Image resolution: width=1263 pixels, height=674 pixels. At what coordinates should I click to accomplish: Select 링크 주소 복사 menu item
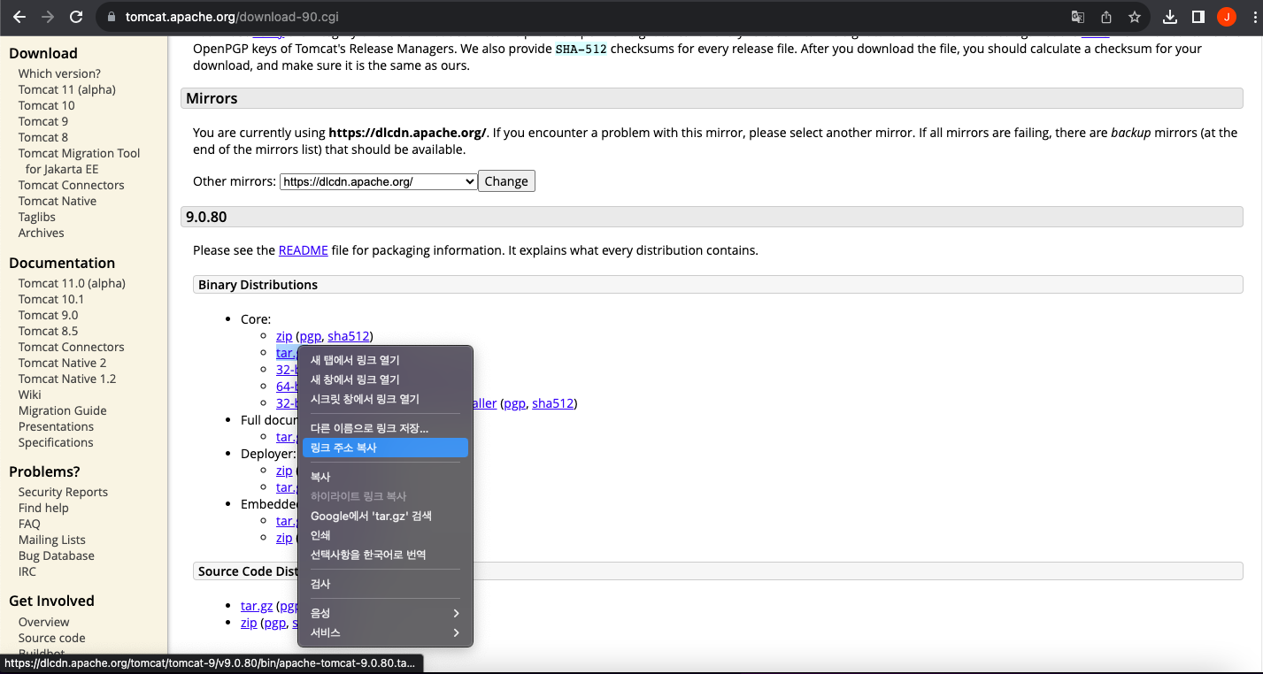(385, 448)
